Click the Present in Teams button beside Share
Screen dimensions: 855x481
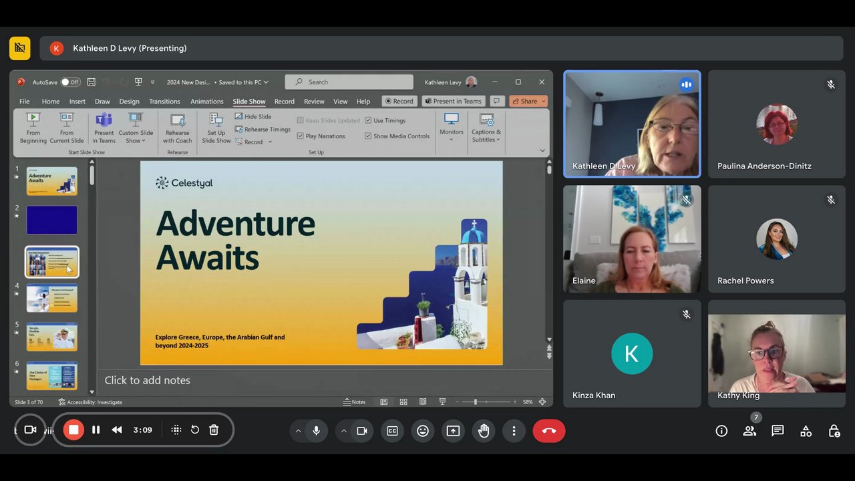(454, 101)
